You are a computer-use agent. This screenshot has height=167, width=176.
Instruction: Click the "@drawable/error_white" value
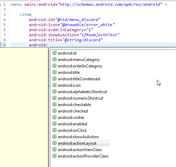coord(87,25)
